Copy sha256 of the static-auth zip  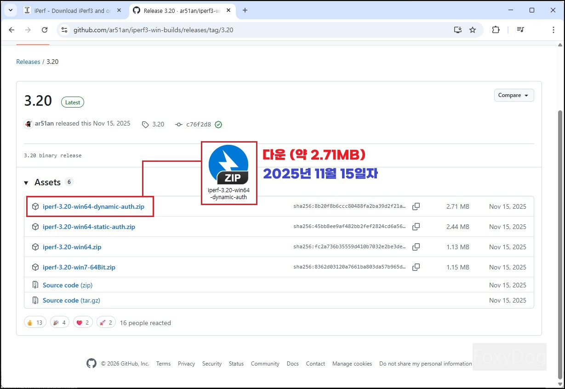coord(416,227)
